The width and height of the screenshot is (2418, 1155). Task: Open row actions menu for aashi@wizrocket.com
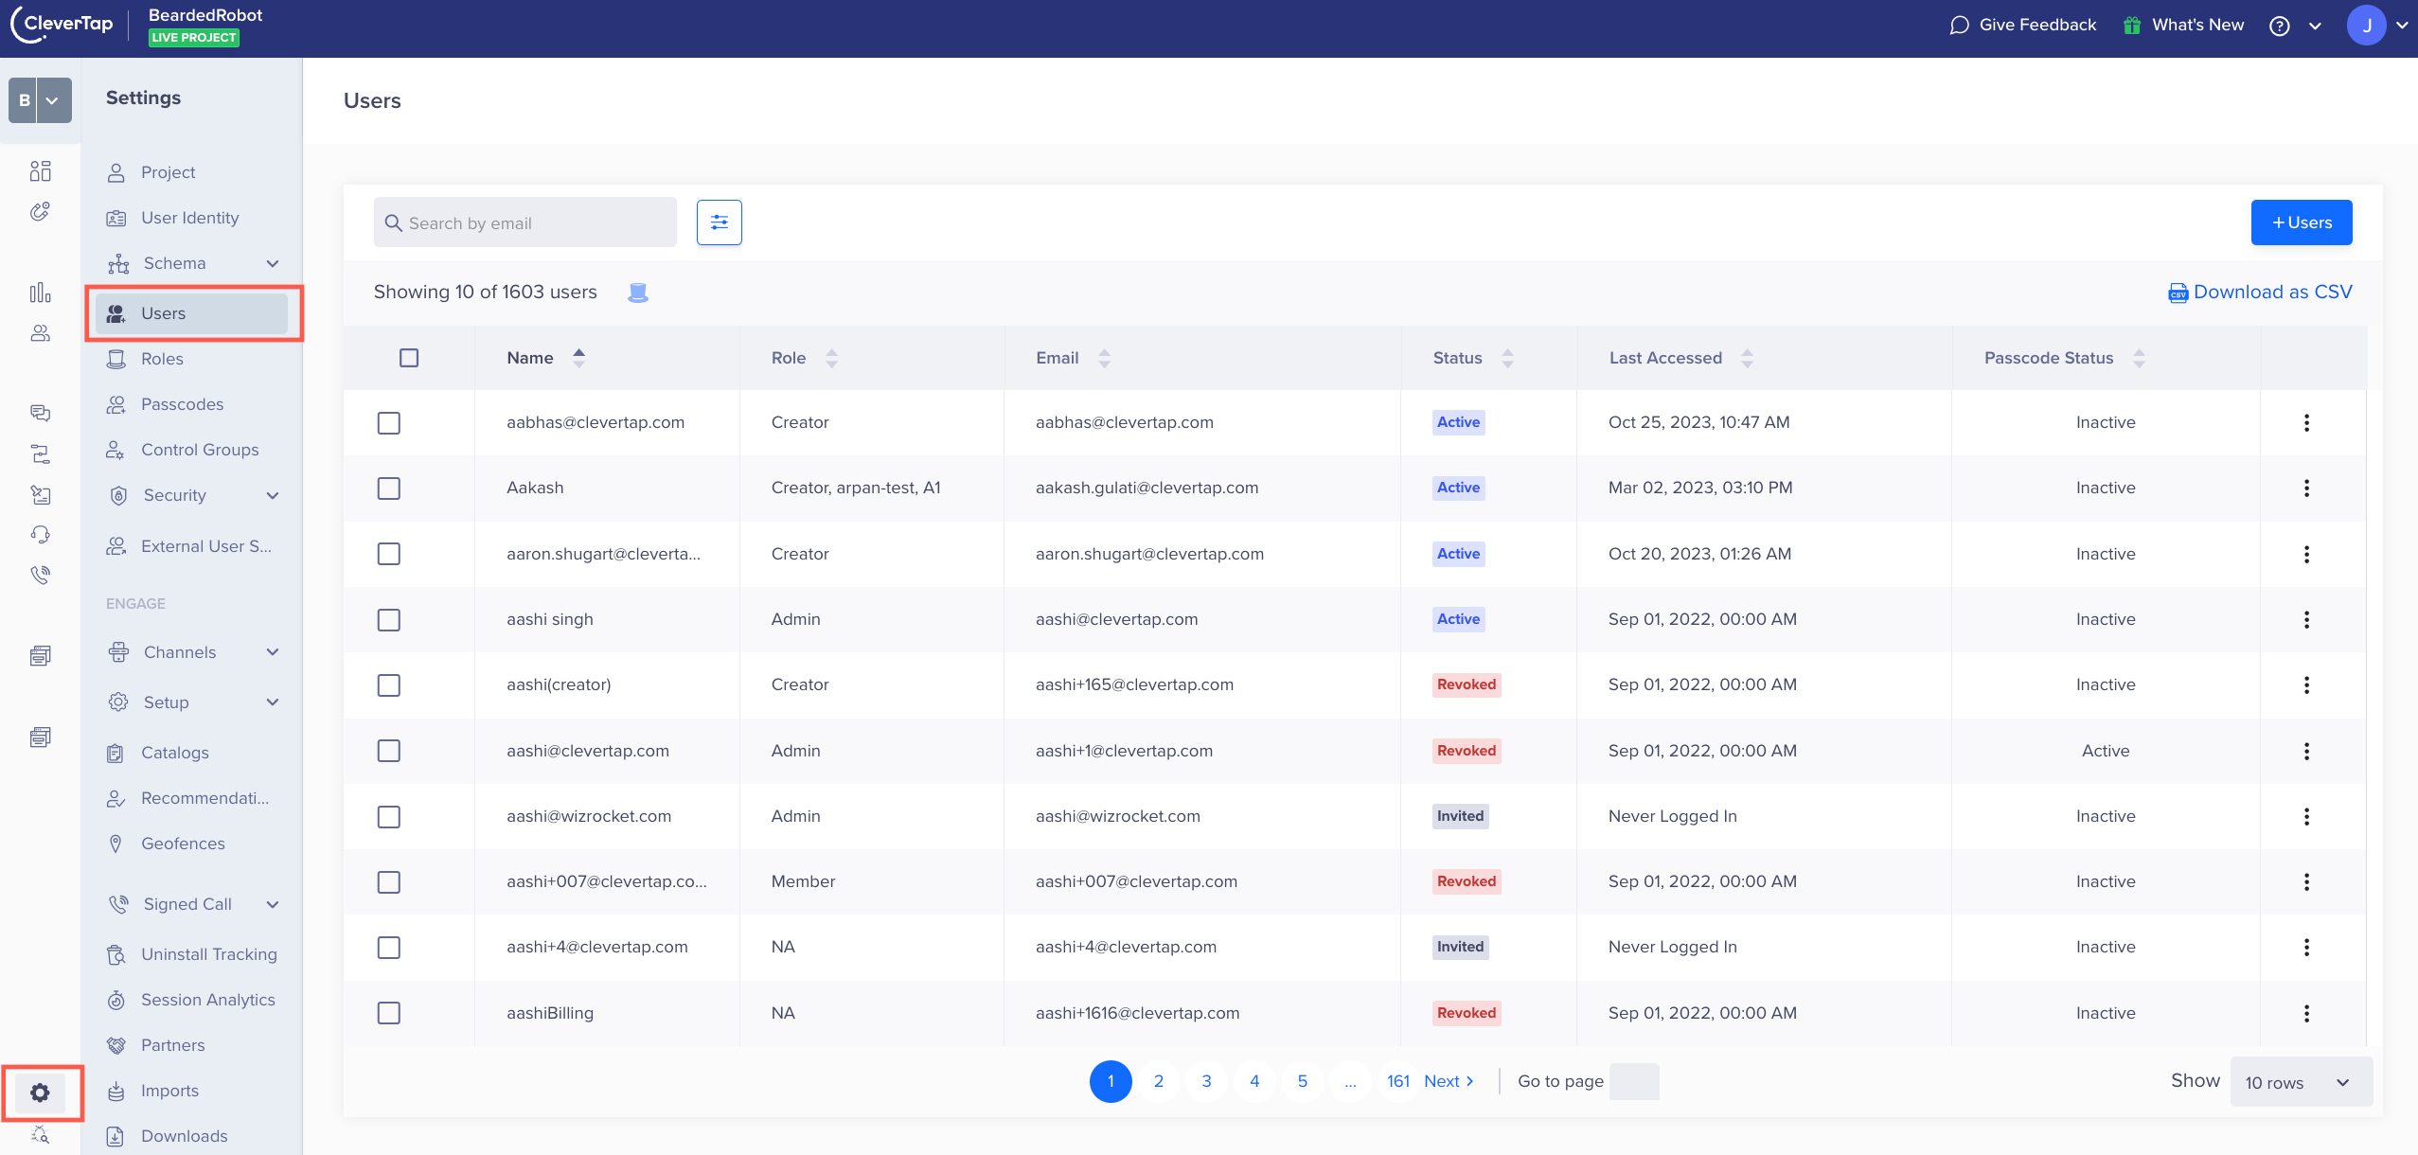2306,816
